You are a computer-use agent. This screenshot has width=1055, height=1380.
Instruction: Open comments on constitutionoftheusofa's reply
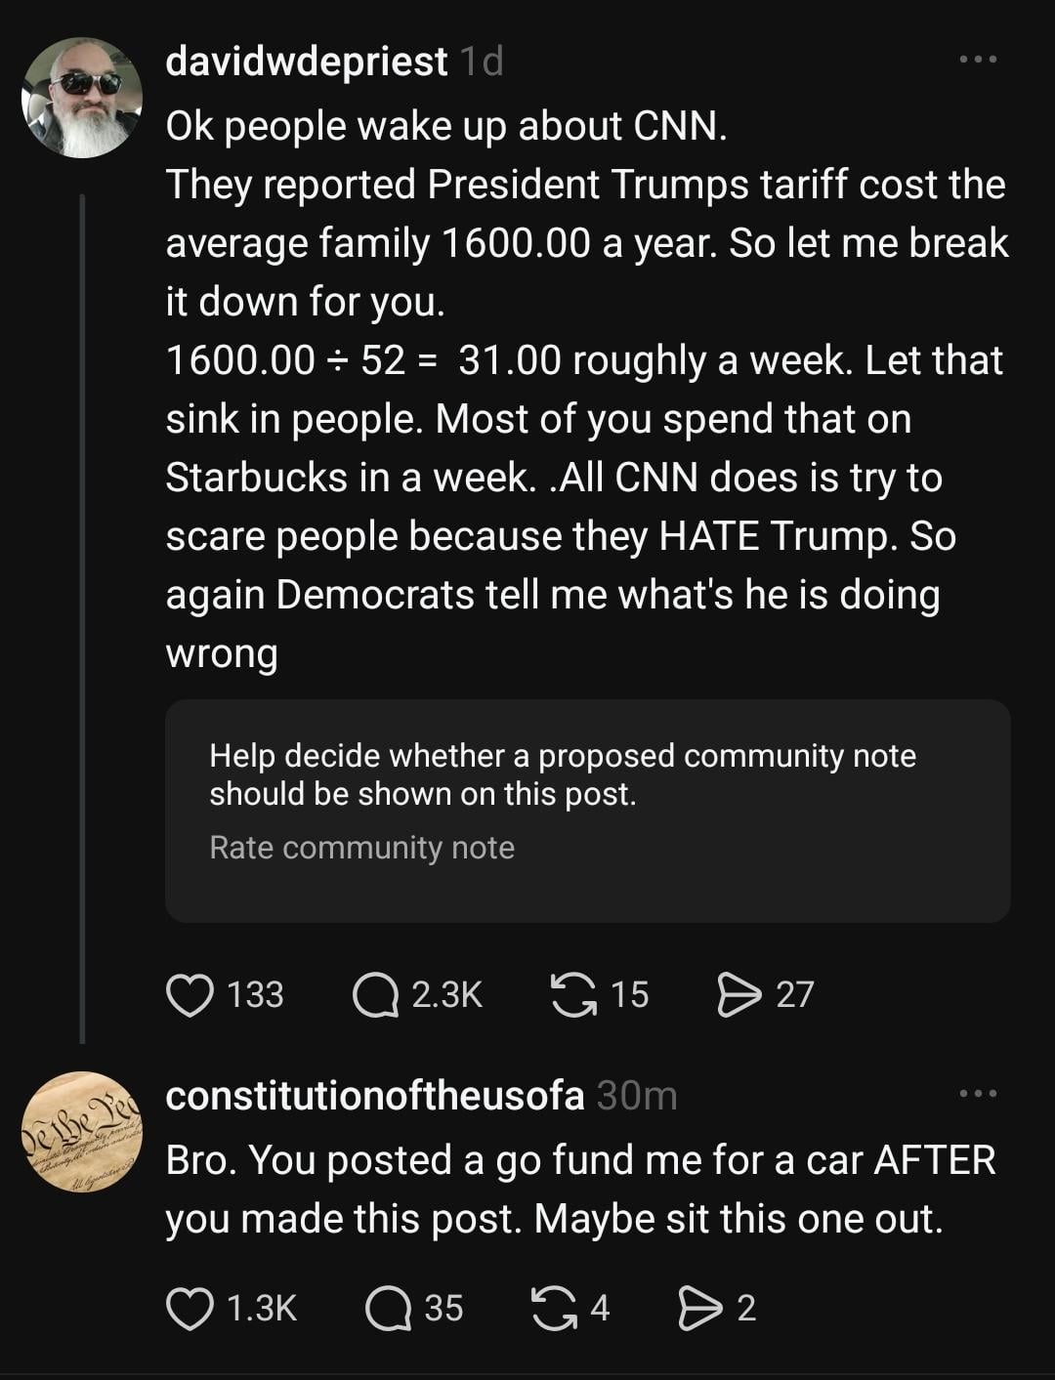(389, 1309)
